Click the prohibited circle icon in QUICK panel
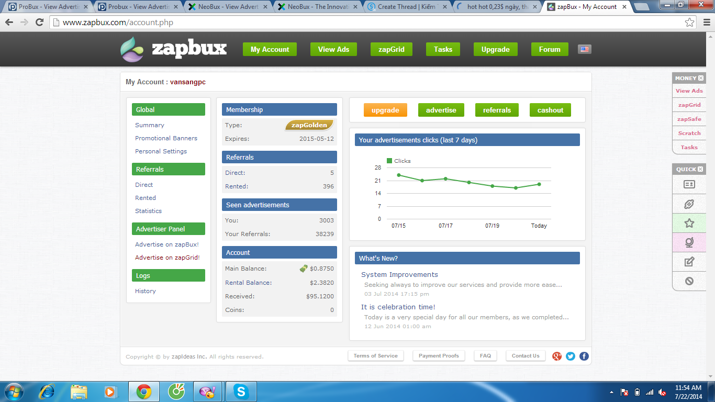 689,281
